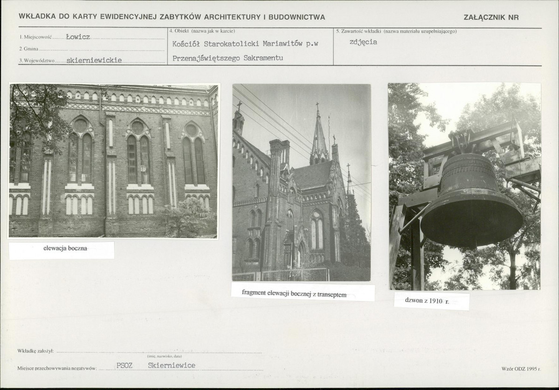This screenshot has width=559, height=390.
Task: Select 'Przenajświętszego Sakramentu' text line
Action: coord(228,58)
